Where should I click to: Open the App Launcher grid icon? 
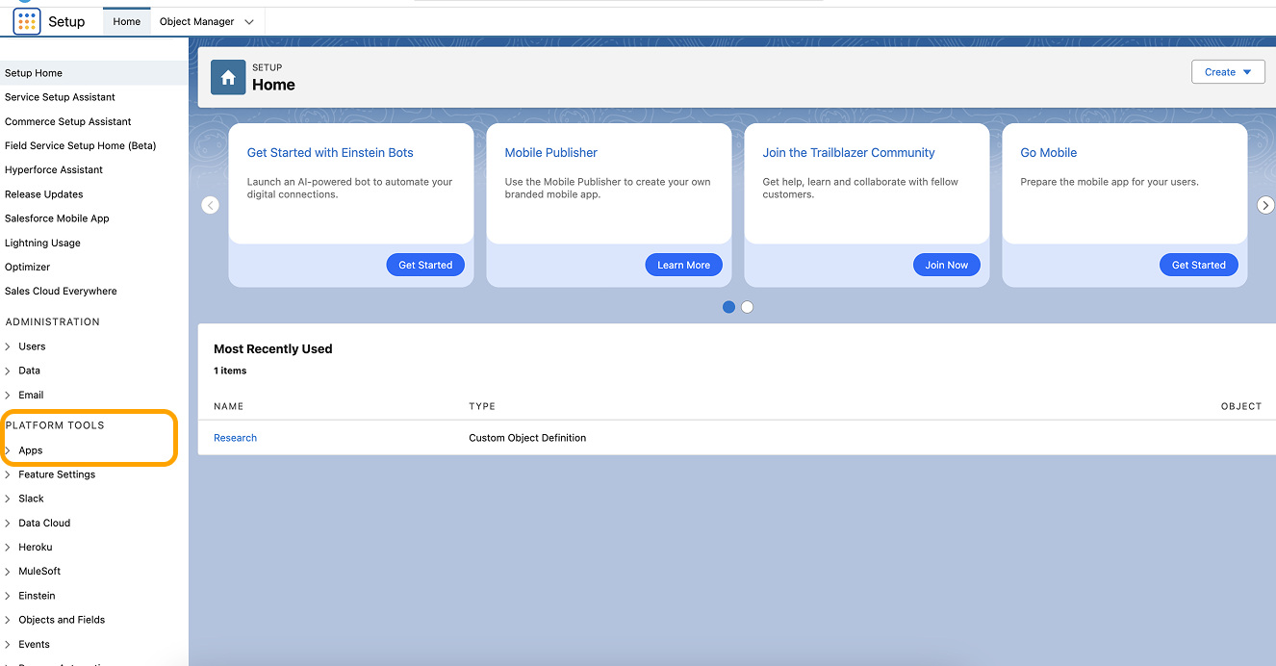(27, 21)
